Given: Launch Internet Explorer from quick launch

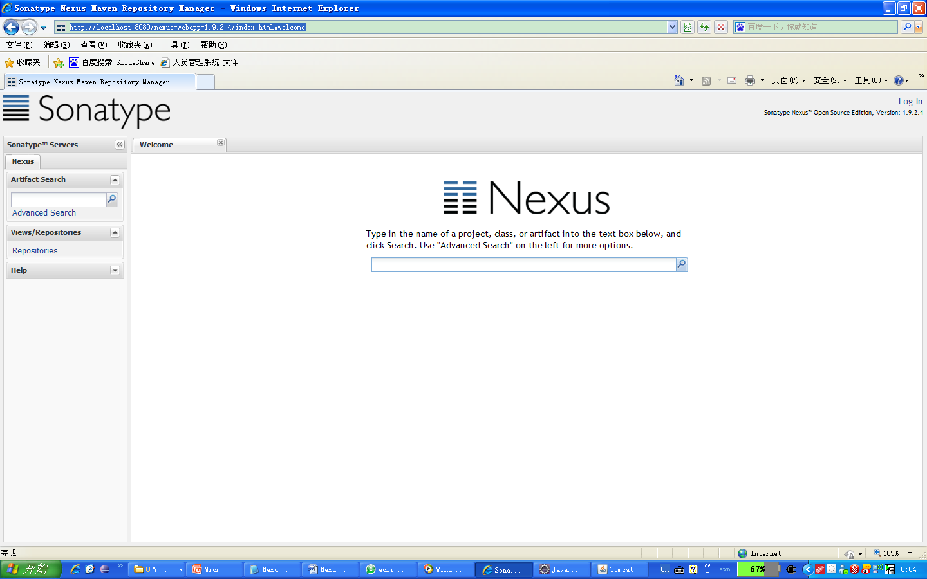Looking at the screenshot, I should point(75,569).
